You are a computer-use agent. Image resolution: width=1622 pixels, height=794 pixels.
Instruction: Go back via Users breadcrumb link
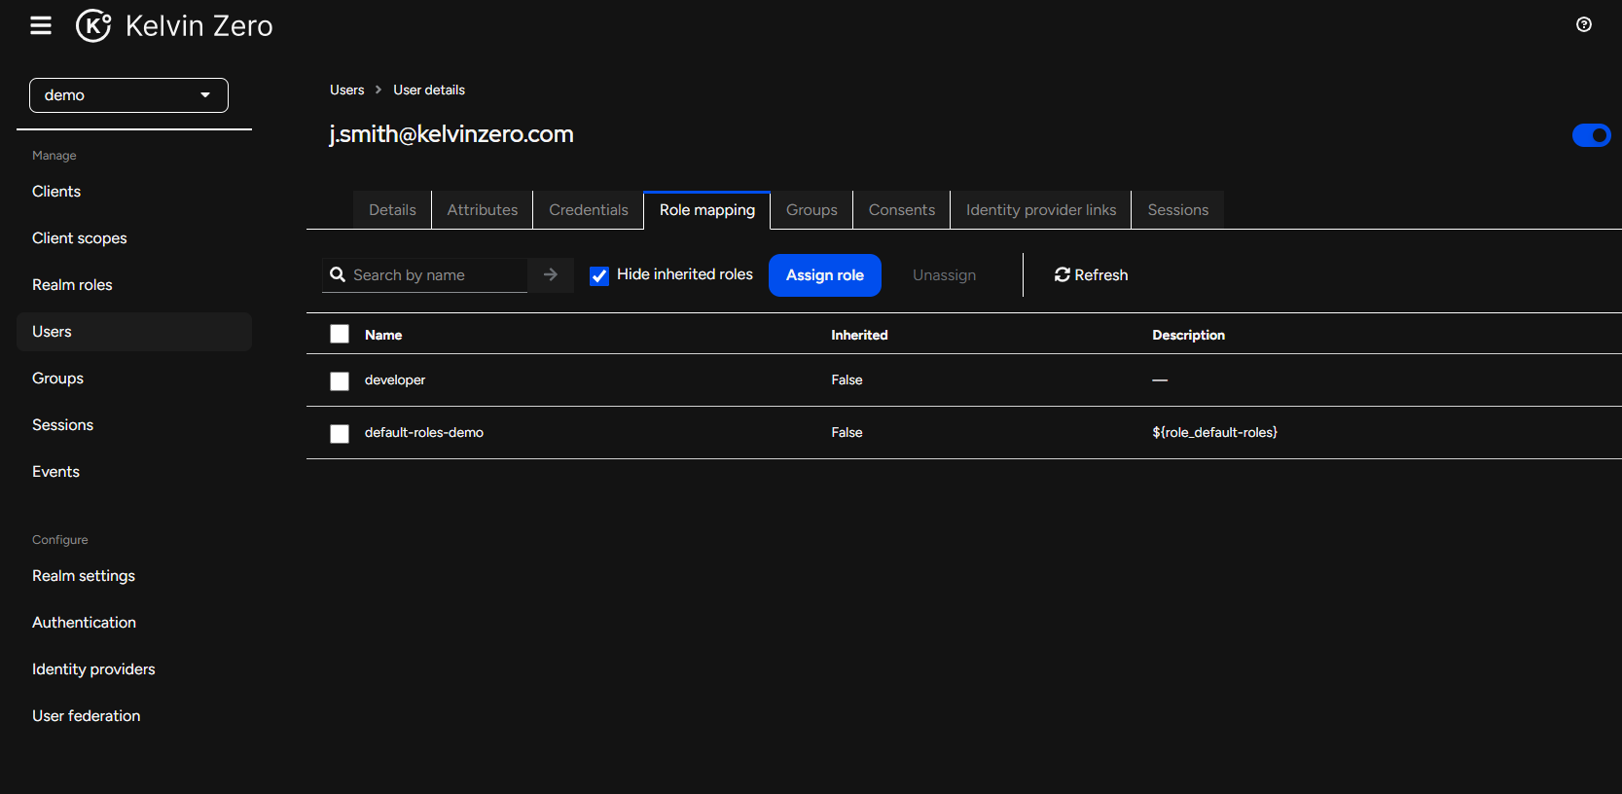click(346, 90)
